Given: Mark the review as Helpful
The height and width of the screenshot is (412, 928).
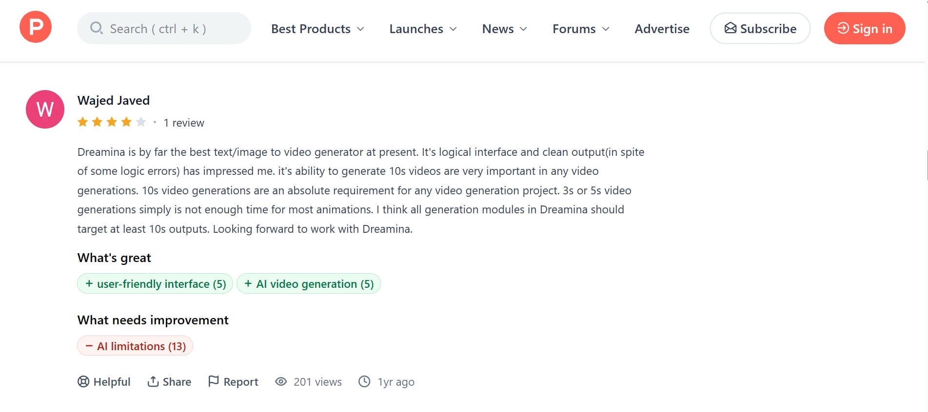Looking at the screenshot, I should (104, 382).
